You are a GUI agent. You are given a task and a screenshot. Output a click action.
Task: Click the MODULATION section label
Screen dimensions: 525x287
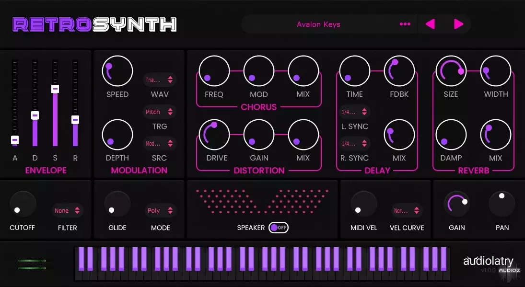pos(139,170)
